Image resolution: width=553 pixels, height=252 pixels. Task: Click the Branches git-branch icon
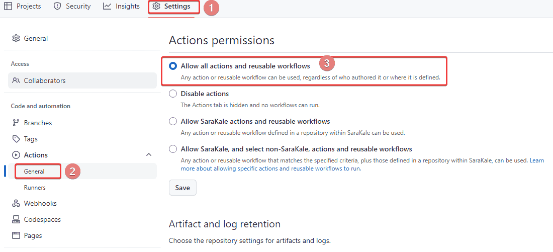click(x=16, y=123)
